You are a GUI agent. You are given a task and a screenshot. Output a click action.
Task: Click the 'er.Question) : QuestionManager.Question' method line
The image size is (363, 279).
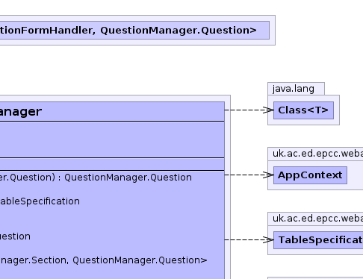pyautogui.click(x=96, y=178)
